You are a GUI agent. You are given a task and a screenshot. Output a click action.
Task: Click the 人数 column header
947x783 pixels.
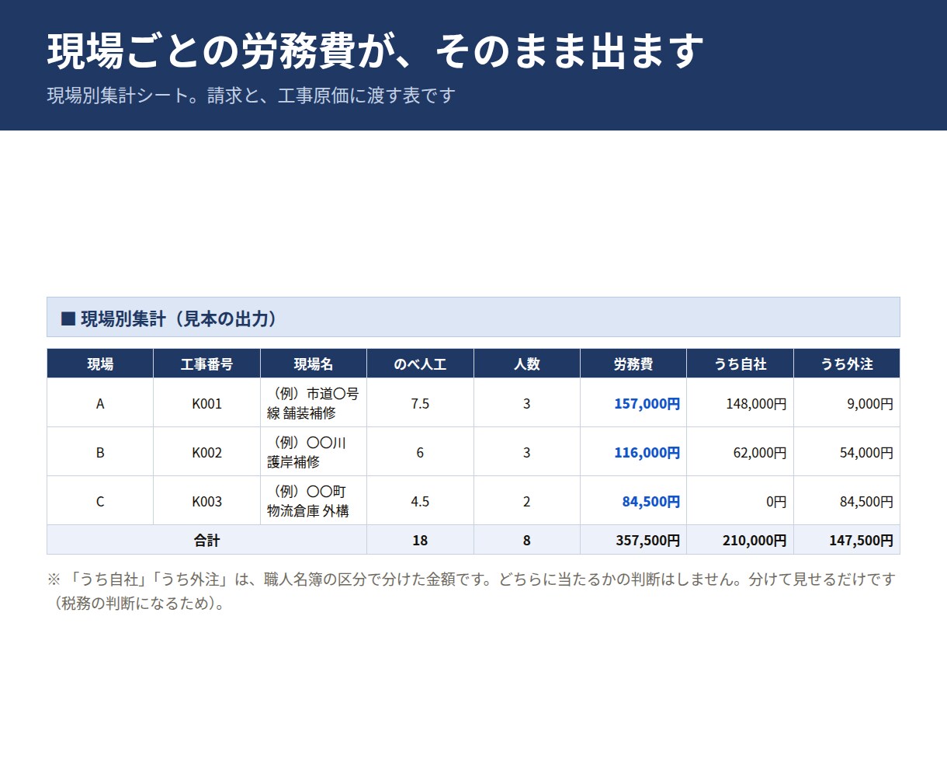(x=527, y=364)
